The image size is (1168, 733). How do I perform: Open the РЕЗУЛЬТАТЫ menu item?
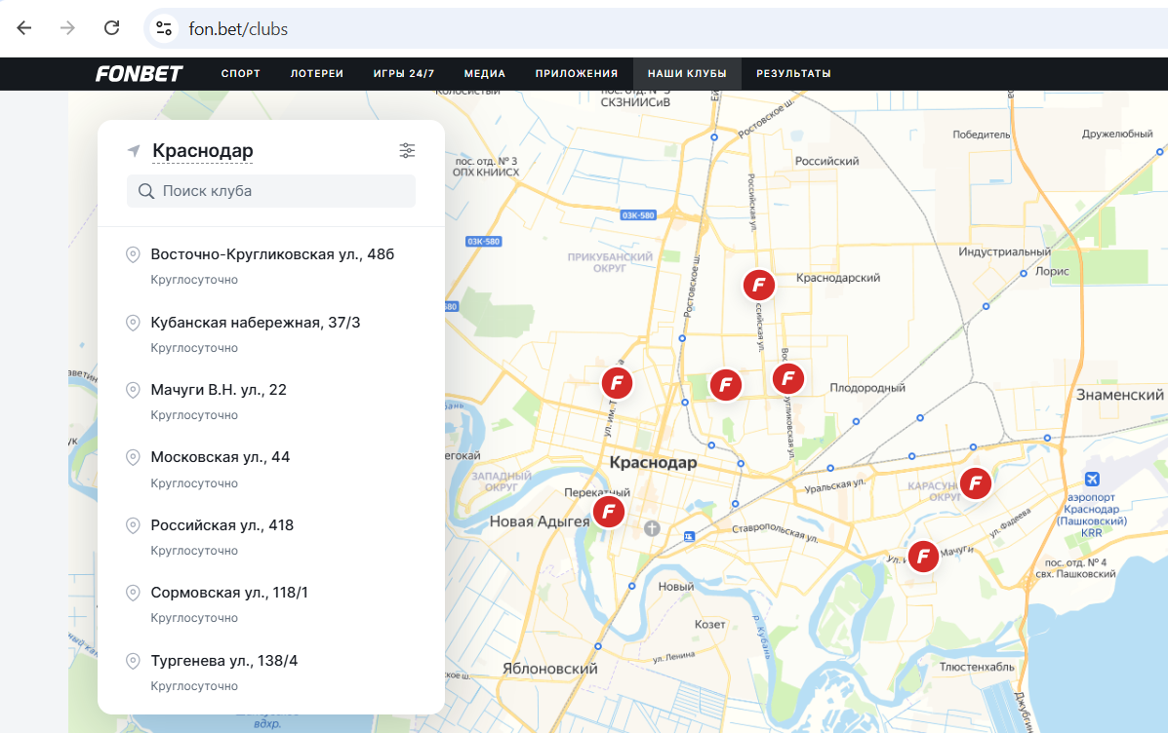793,74
